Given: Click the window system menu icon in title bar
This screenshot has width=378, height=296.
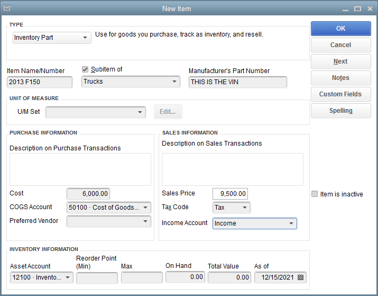Looking at the screenshot, I should click(7, 8).
